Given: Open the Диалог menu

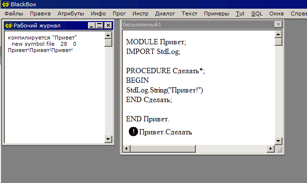Looking at the screenshot, I should point(165,13).
